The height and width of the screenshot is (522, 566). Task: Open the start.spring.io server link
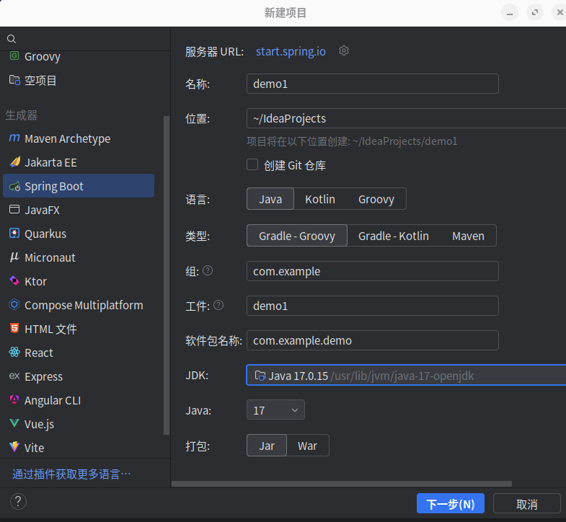point(291,51)
